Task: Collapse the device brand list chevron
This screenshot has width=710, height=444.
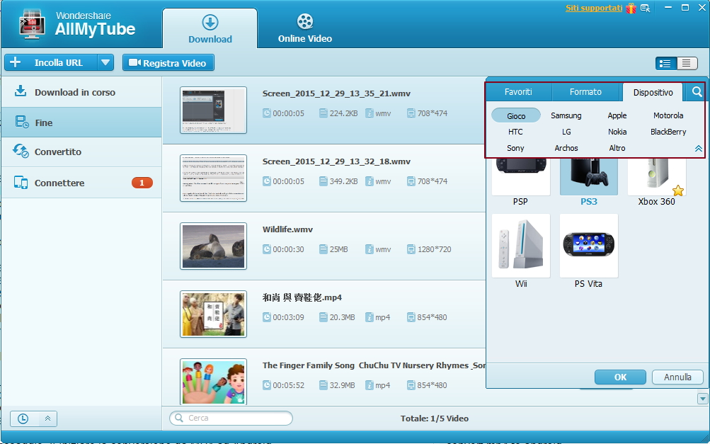Action: click(698, 149)
